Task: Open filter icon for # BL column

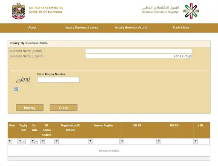Action: point(195,141)
